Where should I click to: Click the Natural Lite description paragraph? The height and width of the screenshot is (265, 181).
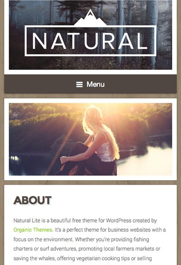click(90, 239)
